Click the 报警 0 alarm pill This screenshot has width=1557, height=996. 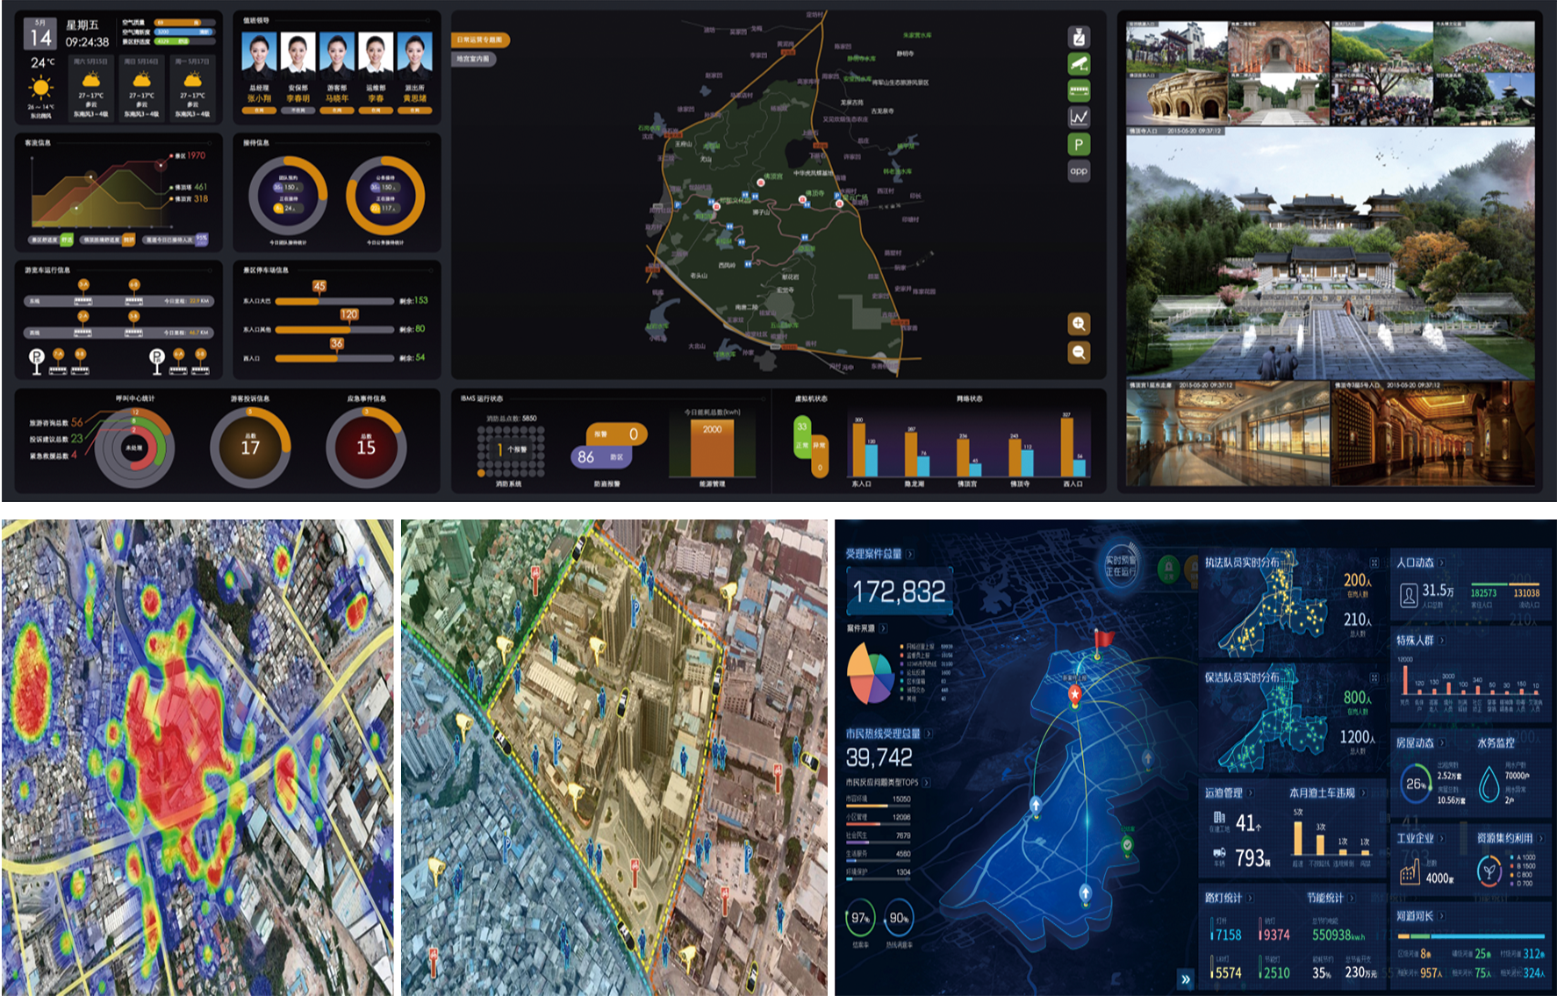[x=616, y=434]
